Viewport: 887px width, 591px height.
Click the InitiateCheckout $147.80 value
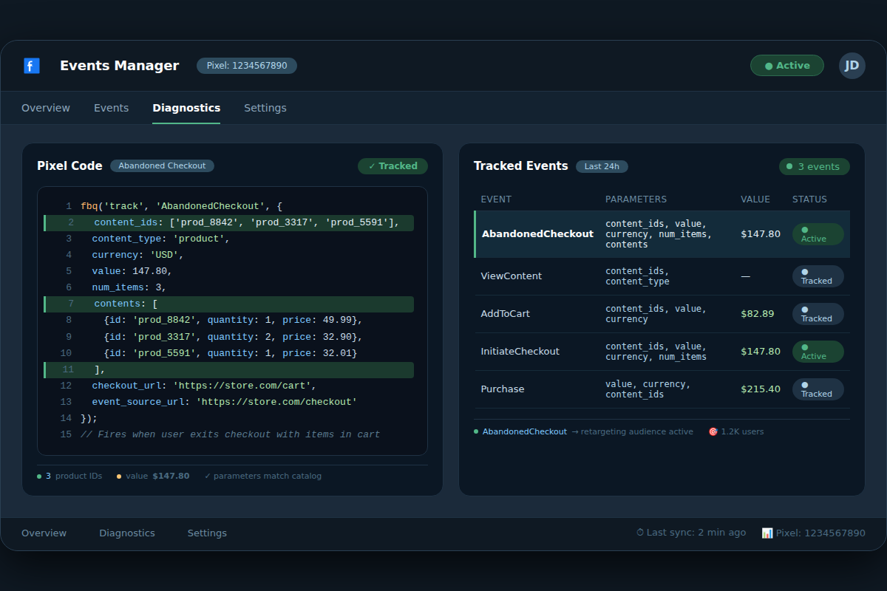(761, 352)
